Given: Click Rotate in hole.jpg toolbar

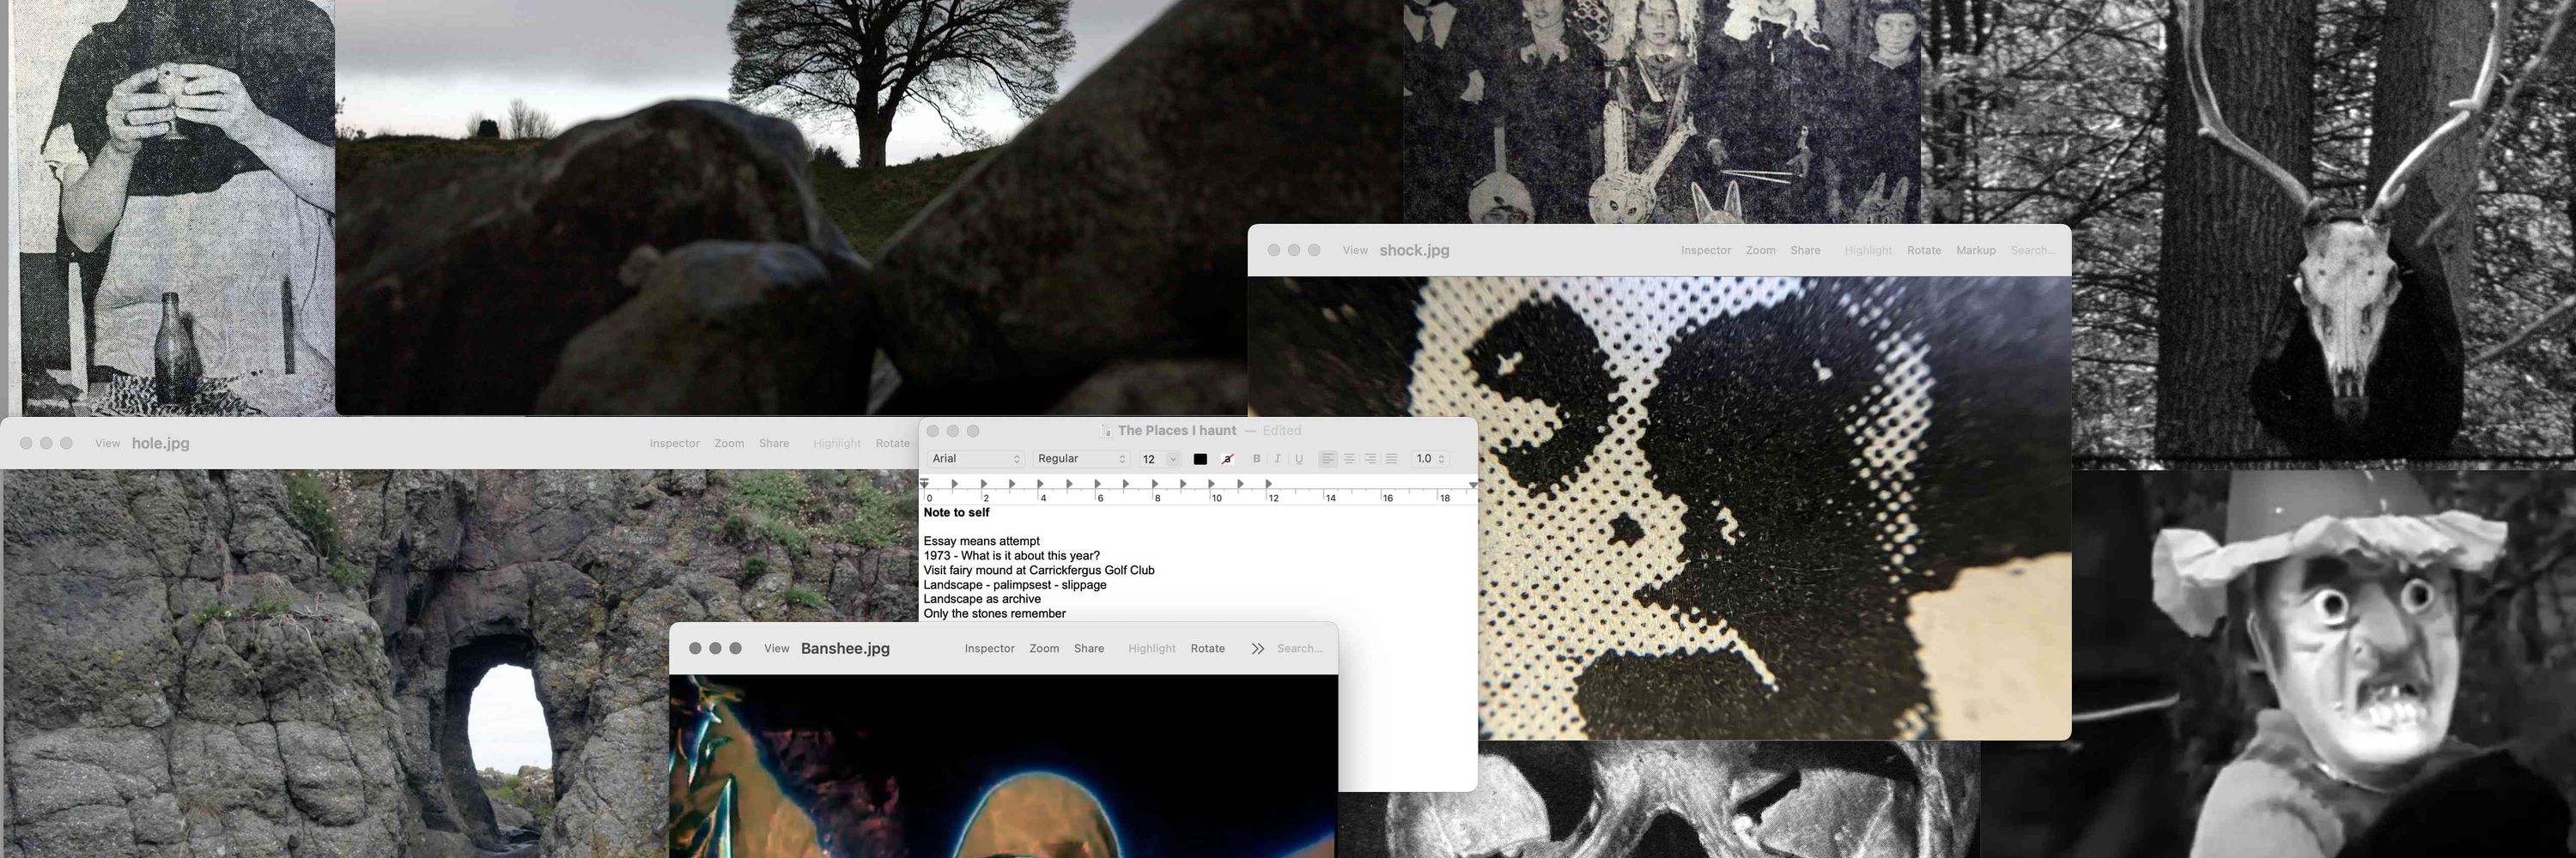Looking at the screenshot, I should pos(893,444).
